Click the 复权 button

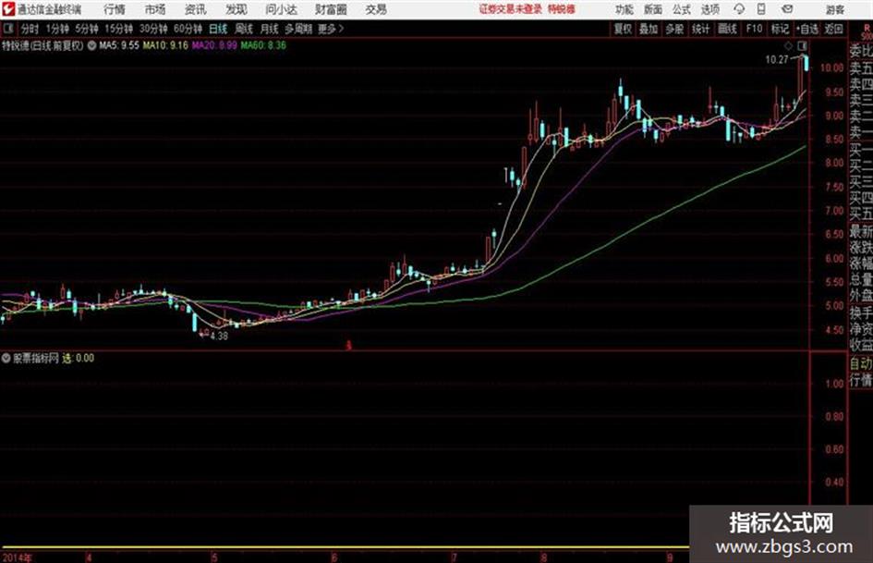point(623,29)
